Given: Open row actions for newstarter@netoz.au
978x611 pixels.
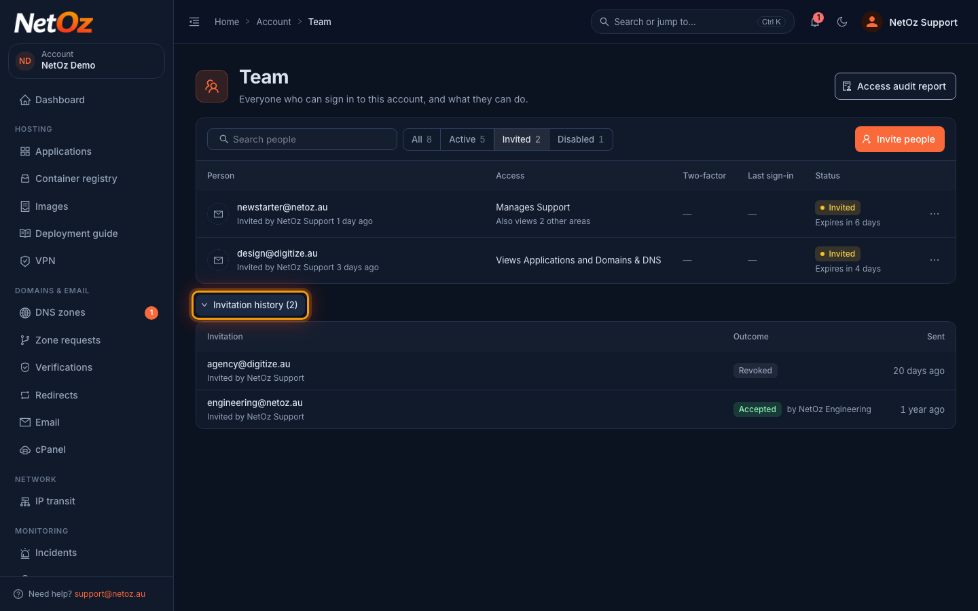Looking at the screenshot, I should 935,214.
